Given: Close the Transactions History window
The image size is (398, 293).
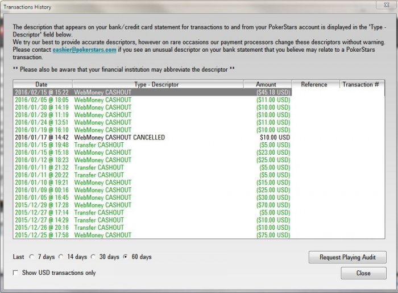Looking at the screenshot, I should tap(387, 5).
